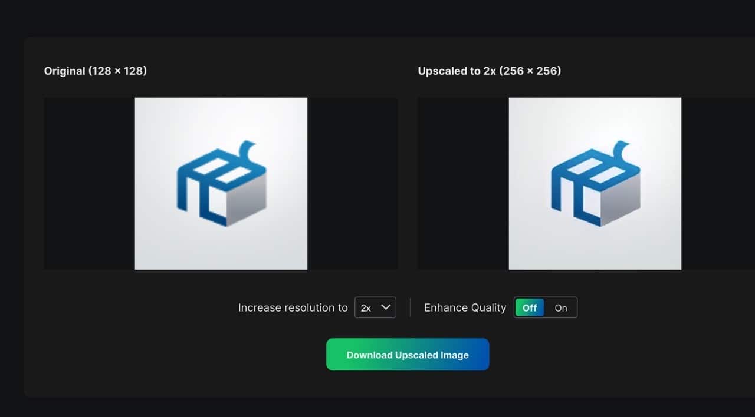Image resolution: width=755 pixels, height=417 pixels.
Task: Click the "Original (128 × 128)" heading
Action: [96, 71]
